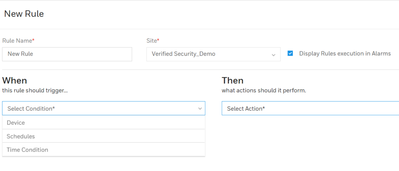Viewport: 399px width, 171px height.
Task: Open the Select Action dropdown
Action: pos(310,108)
